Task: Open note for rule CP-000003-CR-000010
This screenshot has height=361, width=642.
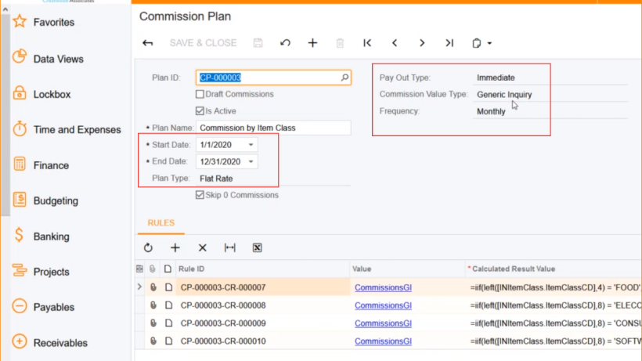Action: (x=168, y=341)
